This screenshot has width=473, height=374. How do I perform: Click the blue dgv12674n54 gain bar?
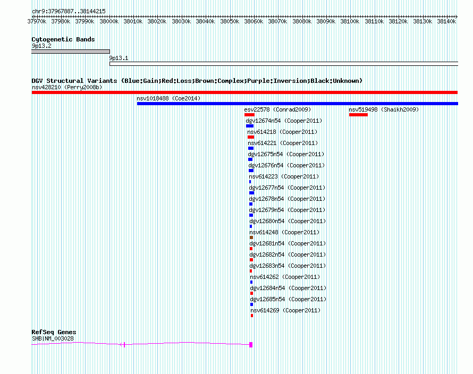point(250,126)
